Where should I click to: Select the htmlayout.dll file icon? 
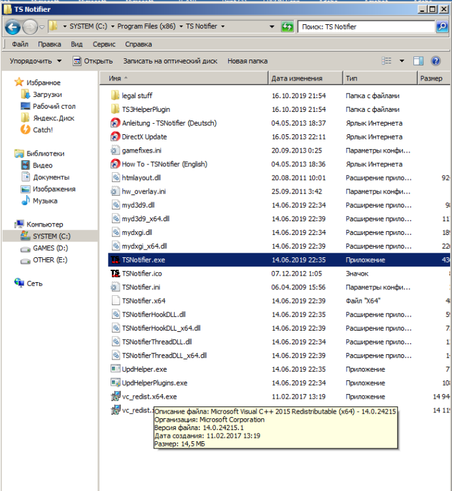(x=115, y=177)
